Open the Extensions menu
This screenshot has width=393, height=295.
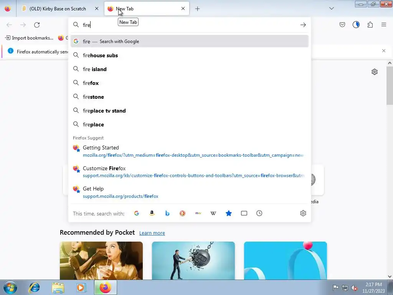370,25
